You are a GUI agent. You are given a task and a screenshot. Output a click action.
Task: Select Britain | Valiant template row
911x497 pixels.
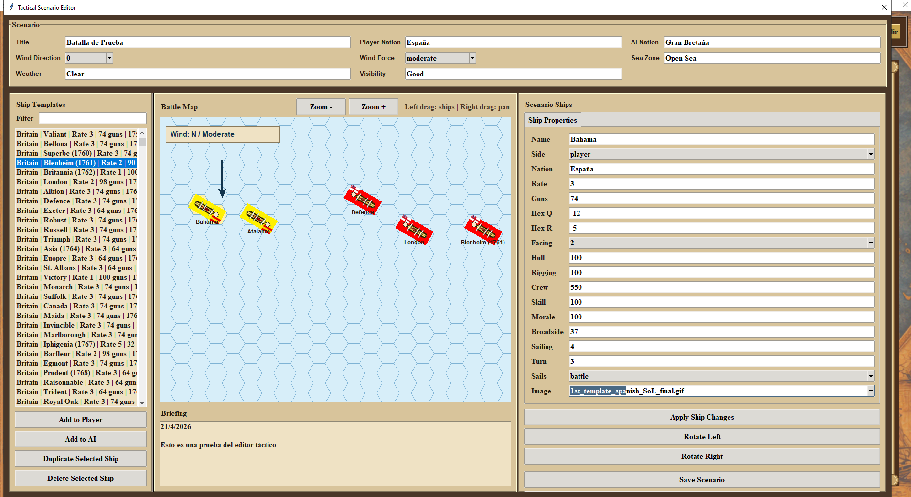[x=76, y=134]
